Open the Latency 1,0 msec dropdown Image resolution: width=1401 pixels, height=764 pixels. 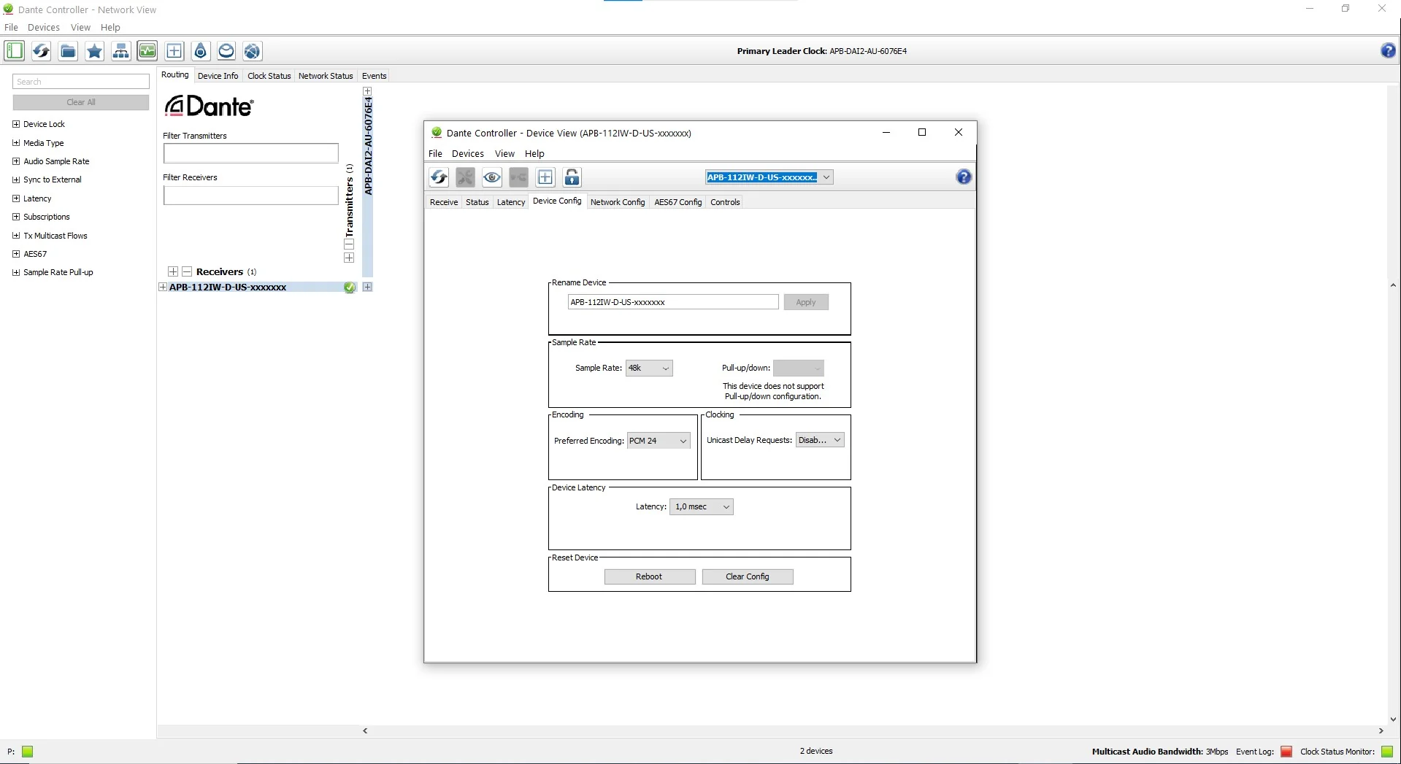701,507
